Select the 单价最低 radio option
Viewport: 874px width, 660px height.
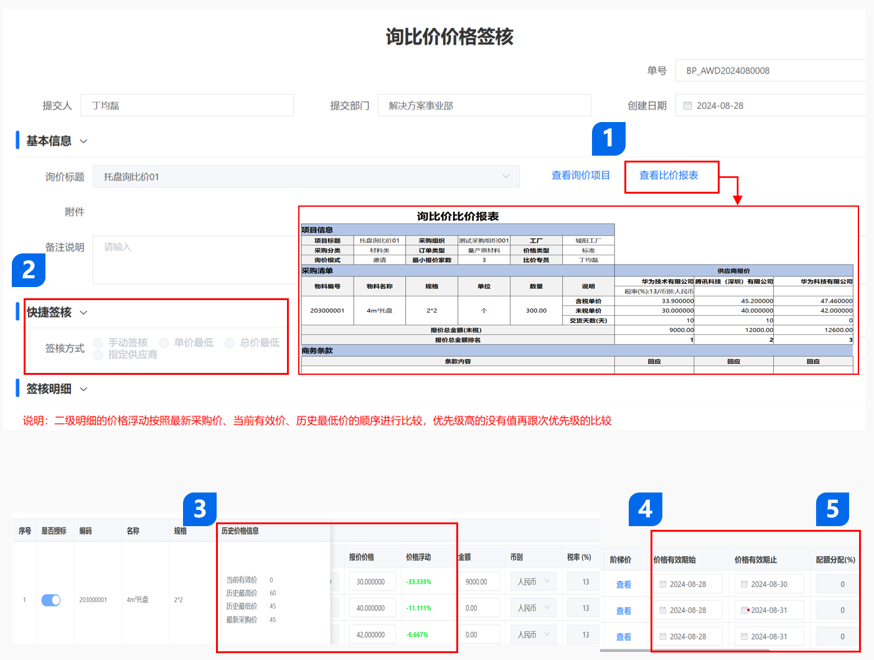pyautogui.click(x=164, y=343)
